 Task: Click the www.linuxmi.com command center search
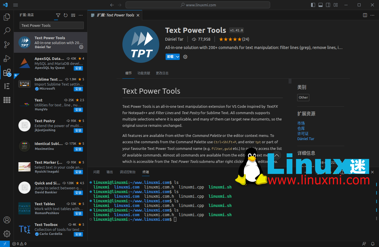click(198, 5)
